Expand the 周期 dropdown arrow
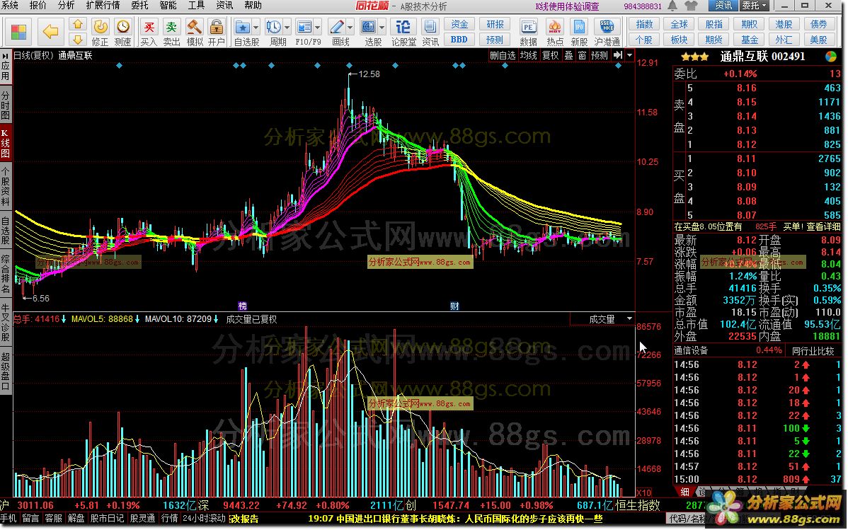This screenshot has width=848, height=530. coord(287,27)
